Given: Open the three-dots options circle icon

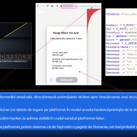Looking at the screenshot, I should 51,80.
